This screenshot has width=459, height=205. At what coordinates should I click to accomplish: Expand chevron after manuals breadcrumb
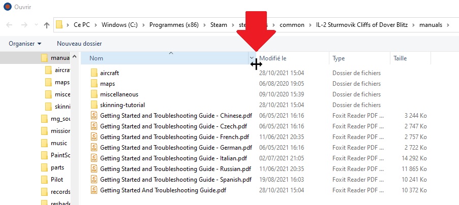click(x=448, y=25)
